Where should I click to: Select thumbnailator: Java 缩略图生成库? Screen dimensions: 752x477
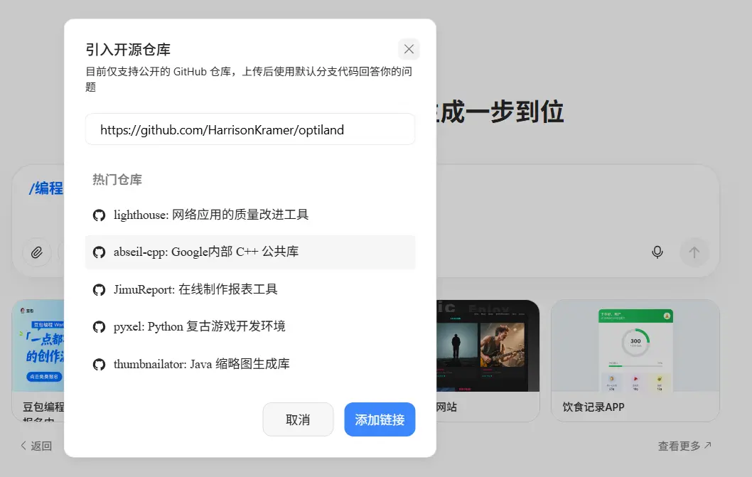pyautogui.click(x=201, y=364)
